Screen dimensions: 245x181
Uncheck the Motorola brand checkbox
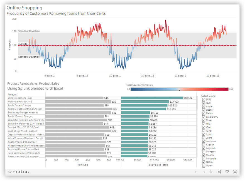[204, 158]
